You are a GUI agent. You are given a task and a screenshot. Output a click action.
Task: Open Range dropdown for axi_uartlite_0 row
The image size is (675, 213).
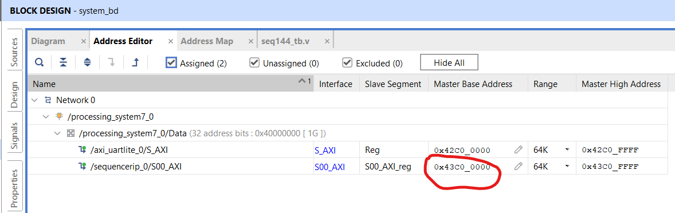[x=567, y=150]
